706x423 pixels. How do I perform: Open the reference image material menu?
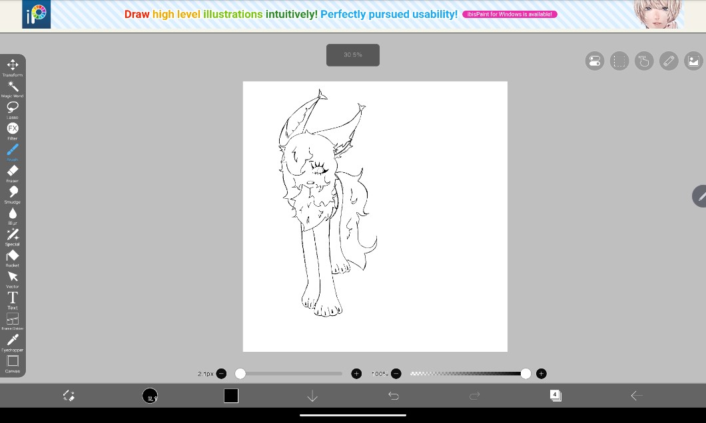693,61
